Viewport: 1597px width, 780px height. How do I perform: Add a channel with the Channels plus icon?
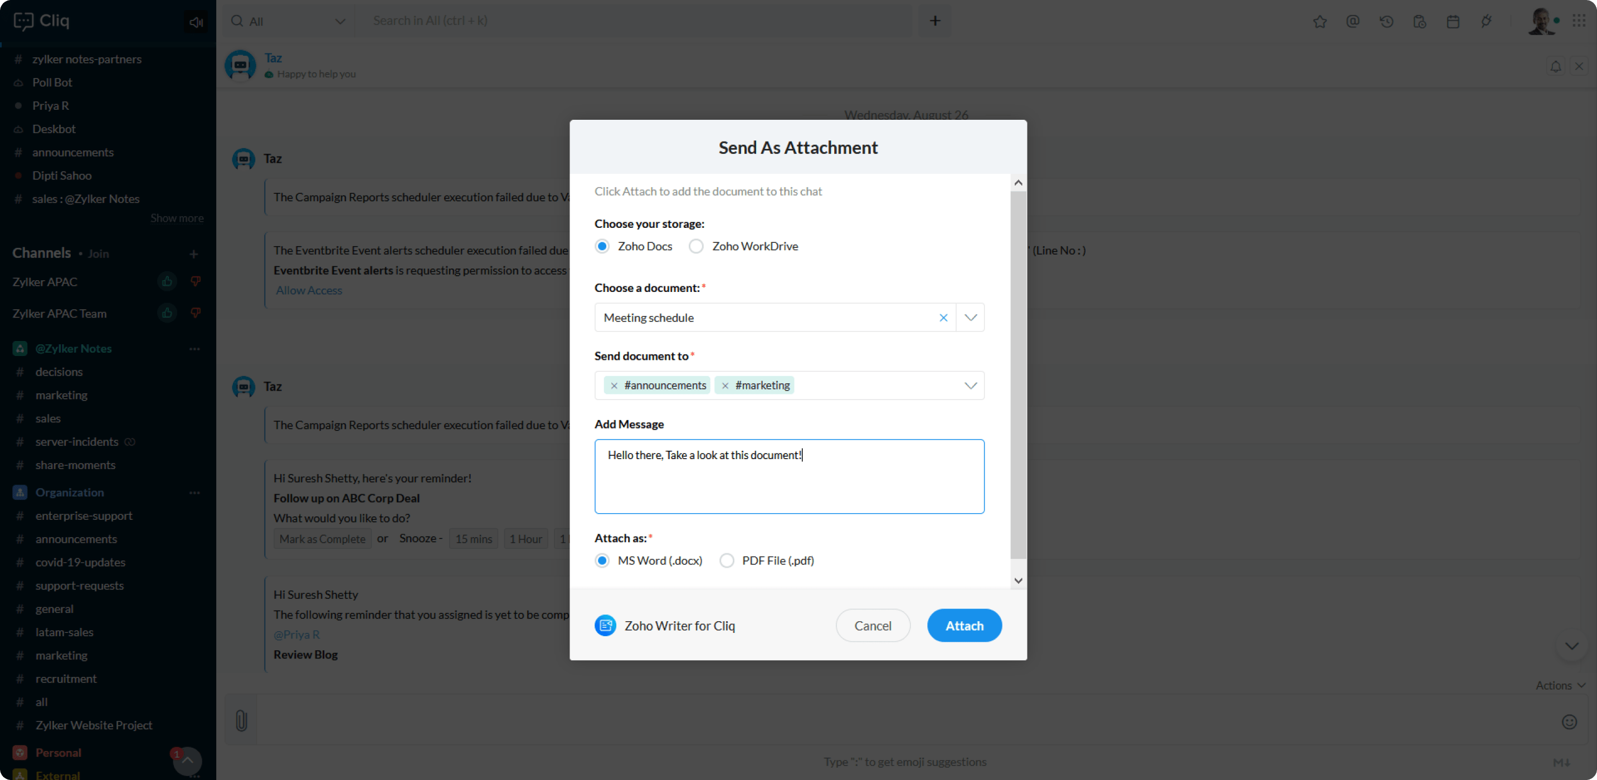click(x=193, y=253)
